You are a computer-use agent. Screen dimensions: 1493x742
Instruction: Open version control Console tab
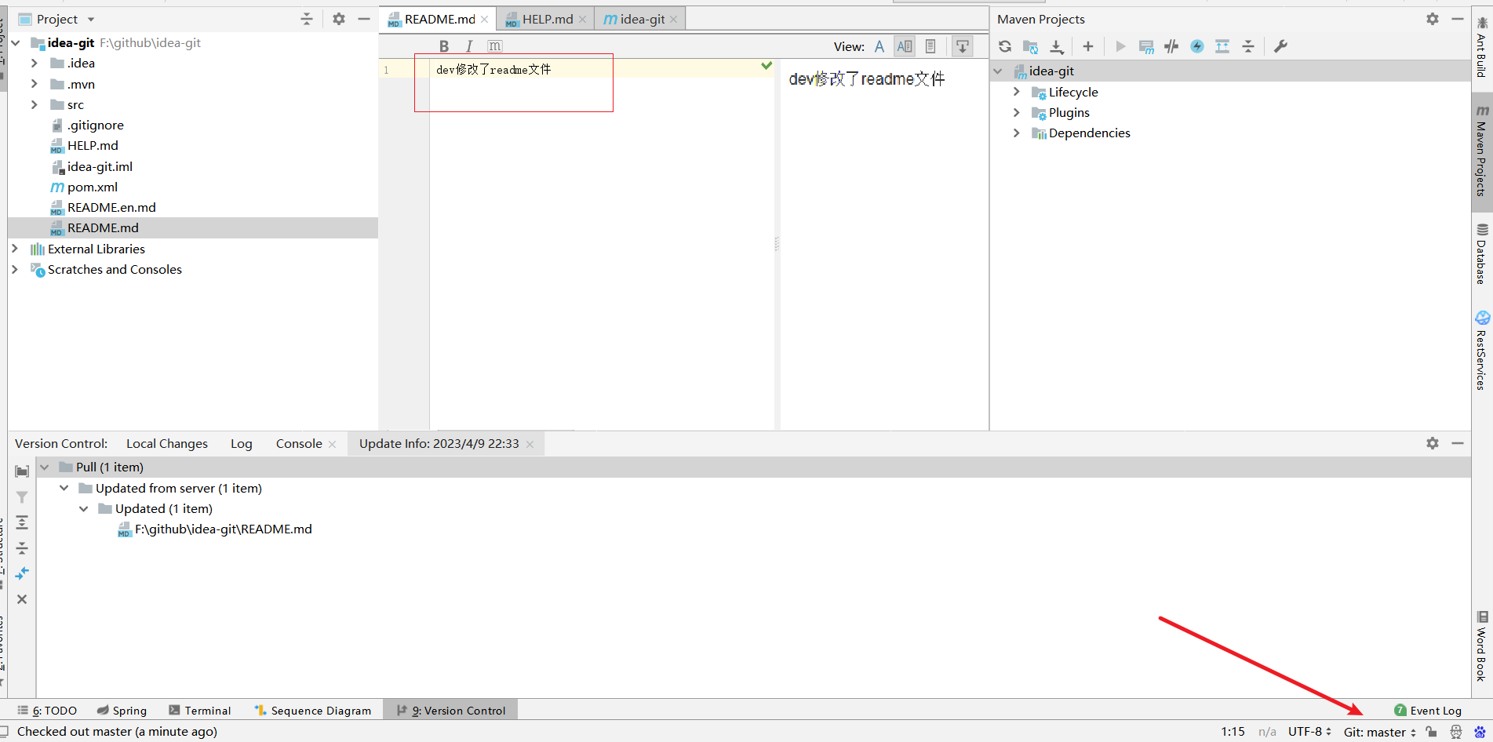(299, 443)
